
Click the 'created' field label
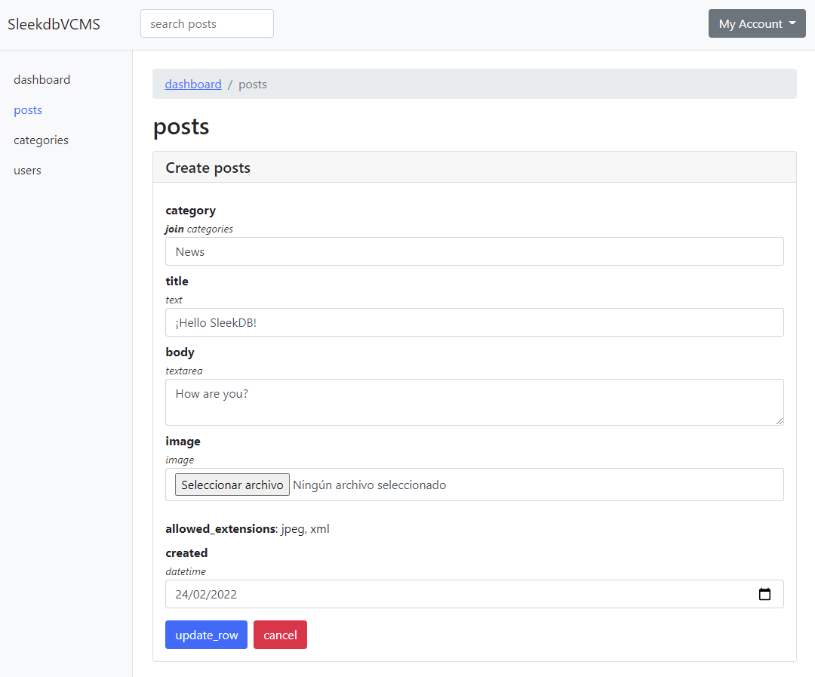pyautogui.click(x=186, y=552)
